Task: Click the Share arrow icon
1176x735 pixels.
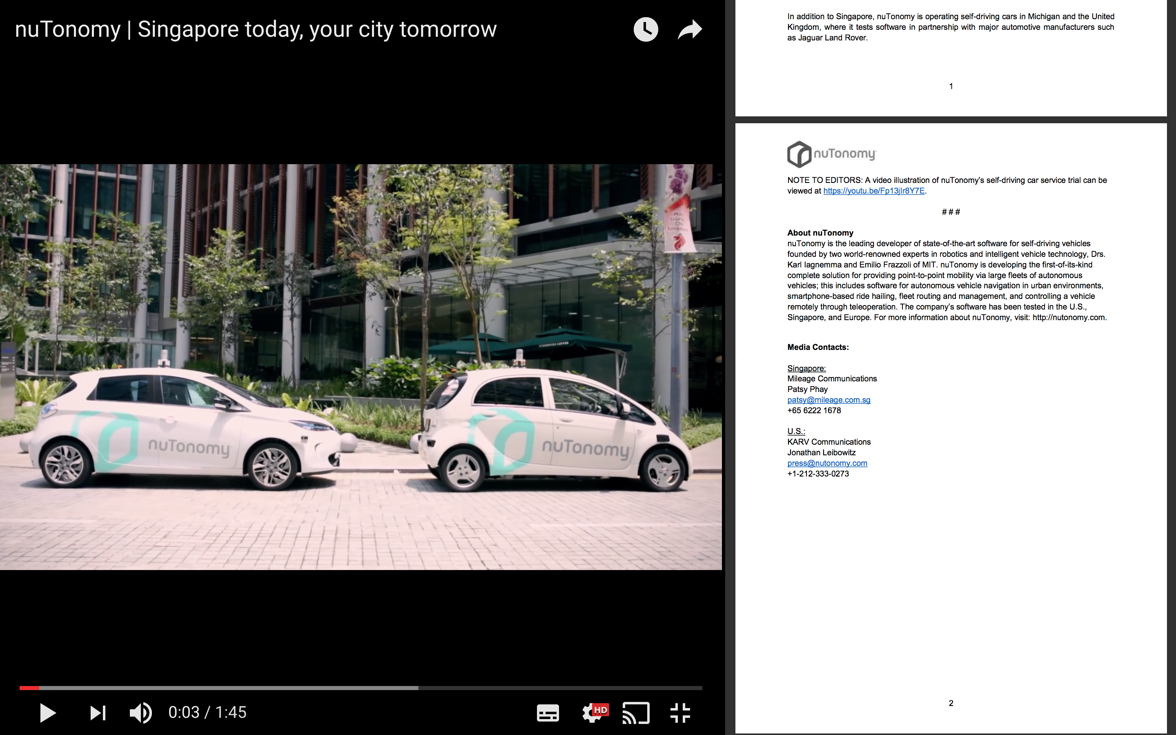Action: [x=690, y=30]
